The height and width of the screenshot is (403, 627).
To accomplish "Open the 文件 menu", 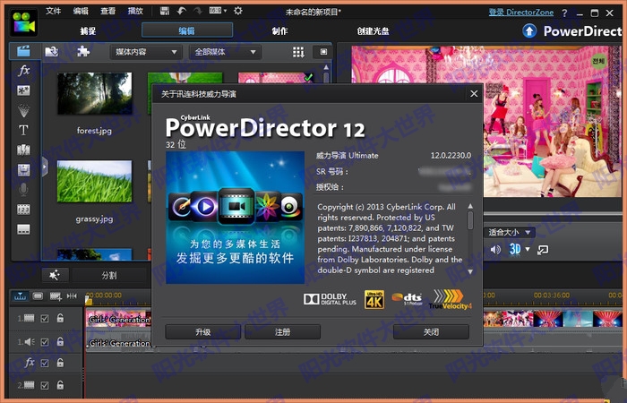I will tap(53, 11).
